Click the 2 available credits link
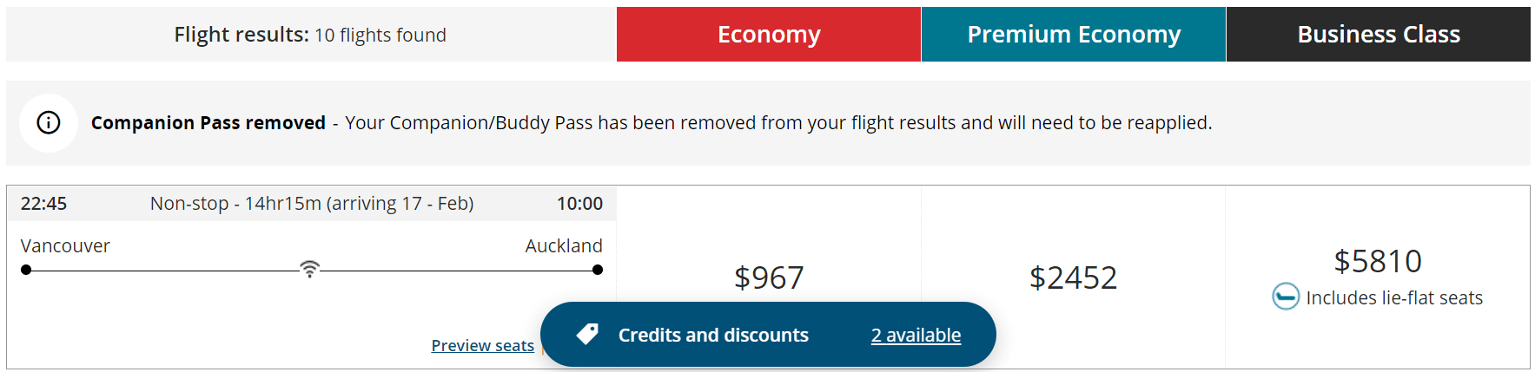Image resolution: width=1535 pixels, height=372 pixels. (916, 335)
